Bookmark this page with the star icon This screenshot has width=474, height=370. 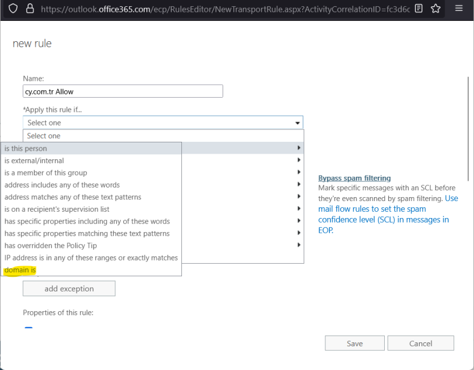tap(436, 9)
